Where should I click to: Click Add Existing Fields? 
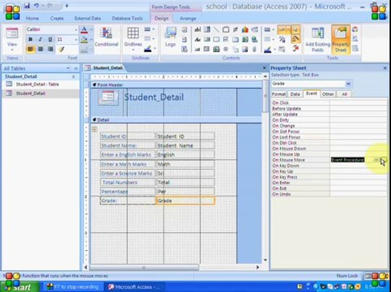[318, 39]
